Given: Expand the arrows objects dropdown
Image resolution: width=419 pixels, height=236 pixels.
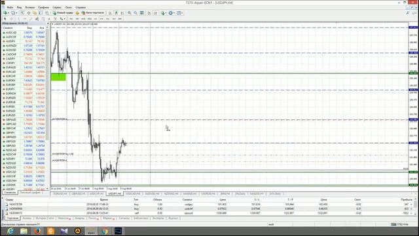Looking at the screenshot, I should click(x=64, y=19).
